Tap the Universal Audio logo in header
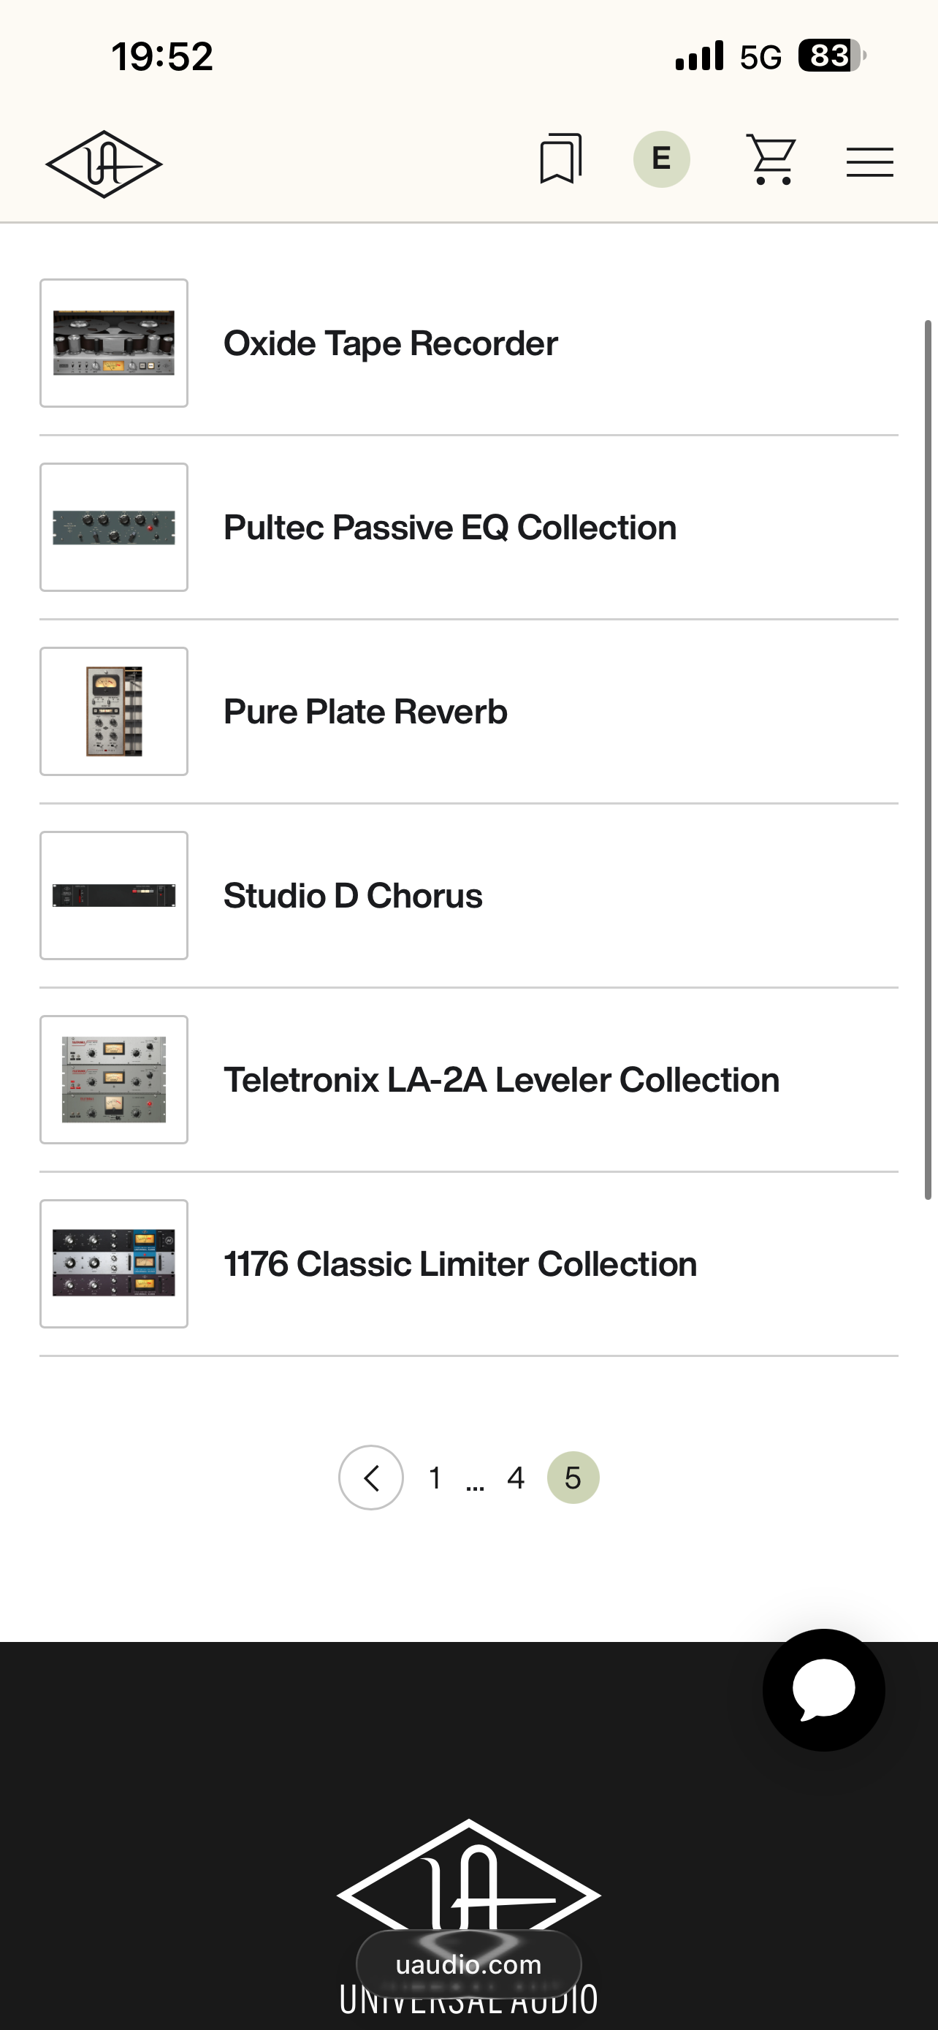Screen dimensions: 938x2030 [x=104, y=164]
